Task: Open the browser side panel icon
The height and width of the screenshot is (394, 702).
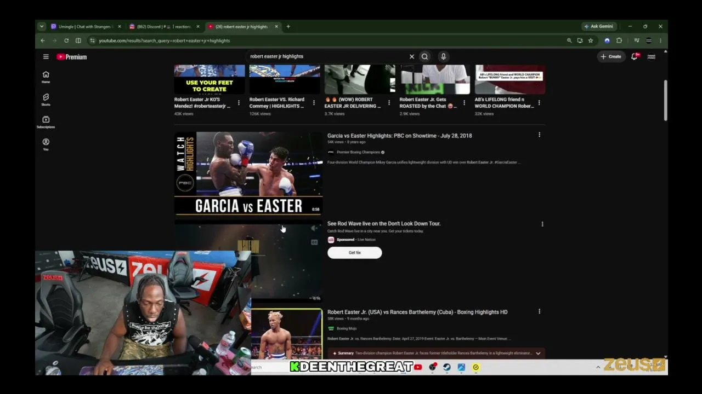Action: 78,40
